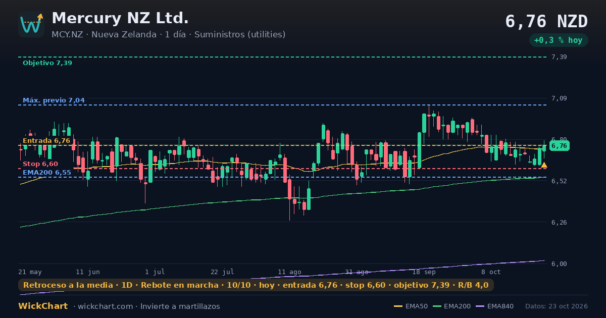Screen dimensions: 606x318
Task: Click the EMA200 6,55 label
Action: [47, 173]
